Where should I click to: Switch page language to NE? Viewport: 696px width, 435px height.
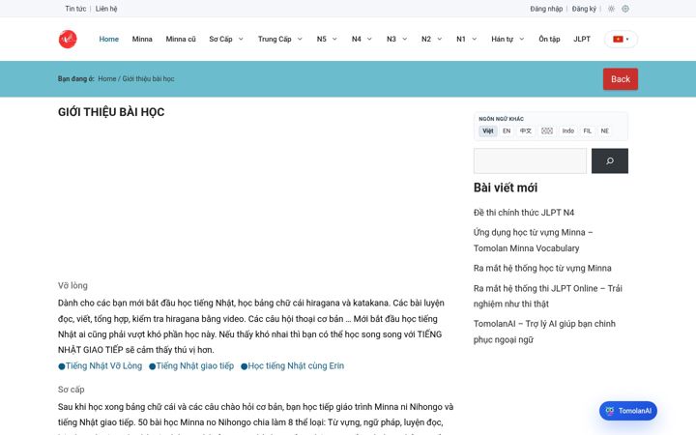[x=604, y=130]
